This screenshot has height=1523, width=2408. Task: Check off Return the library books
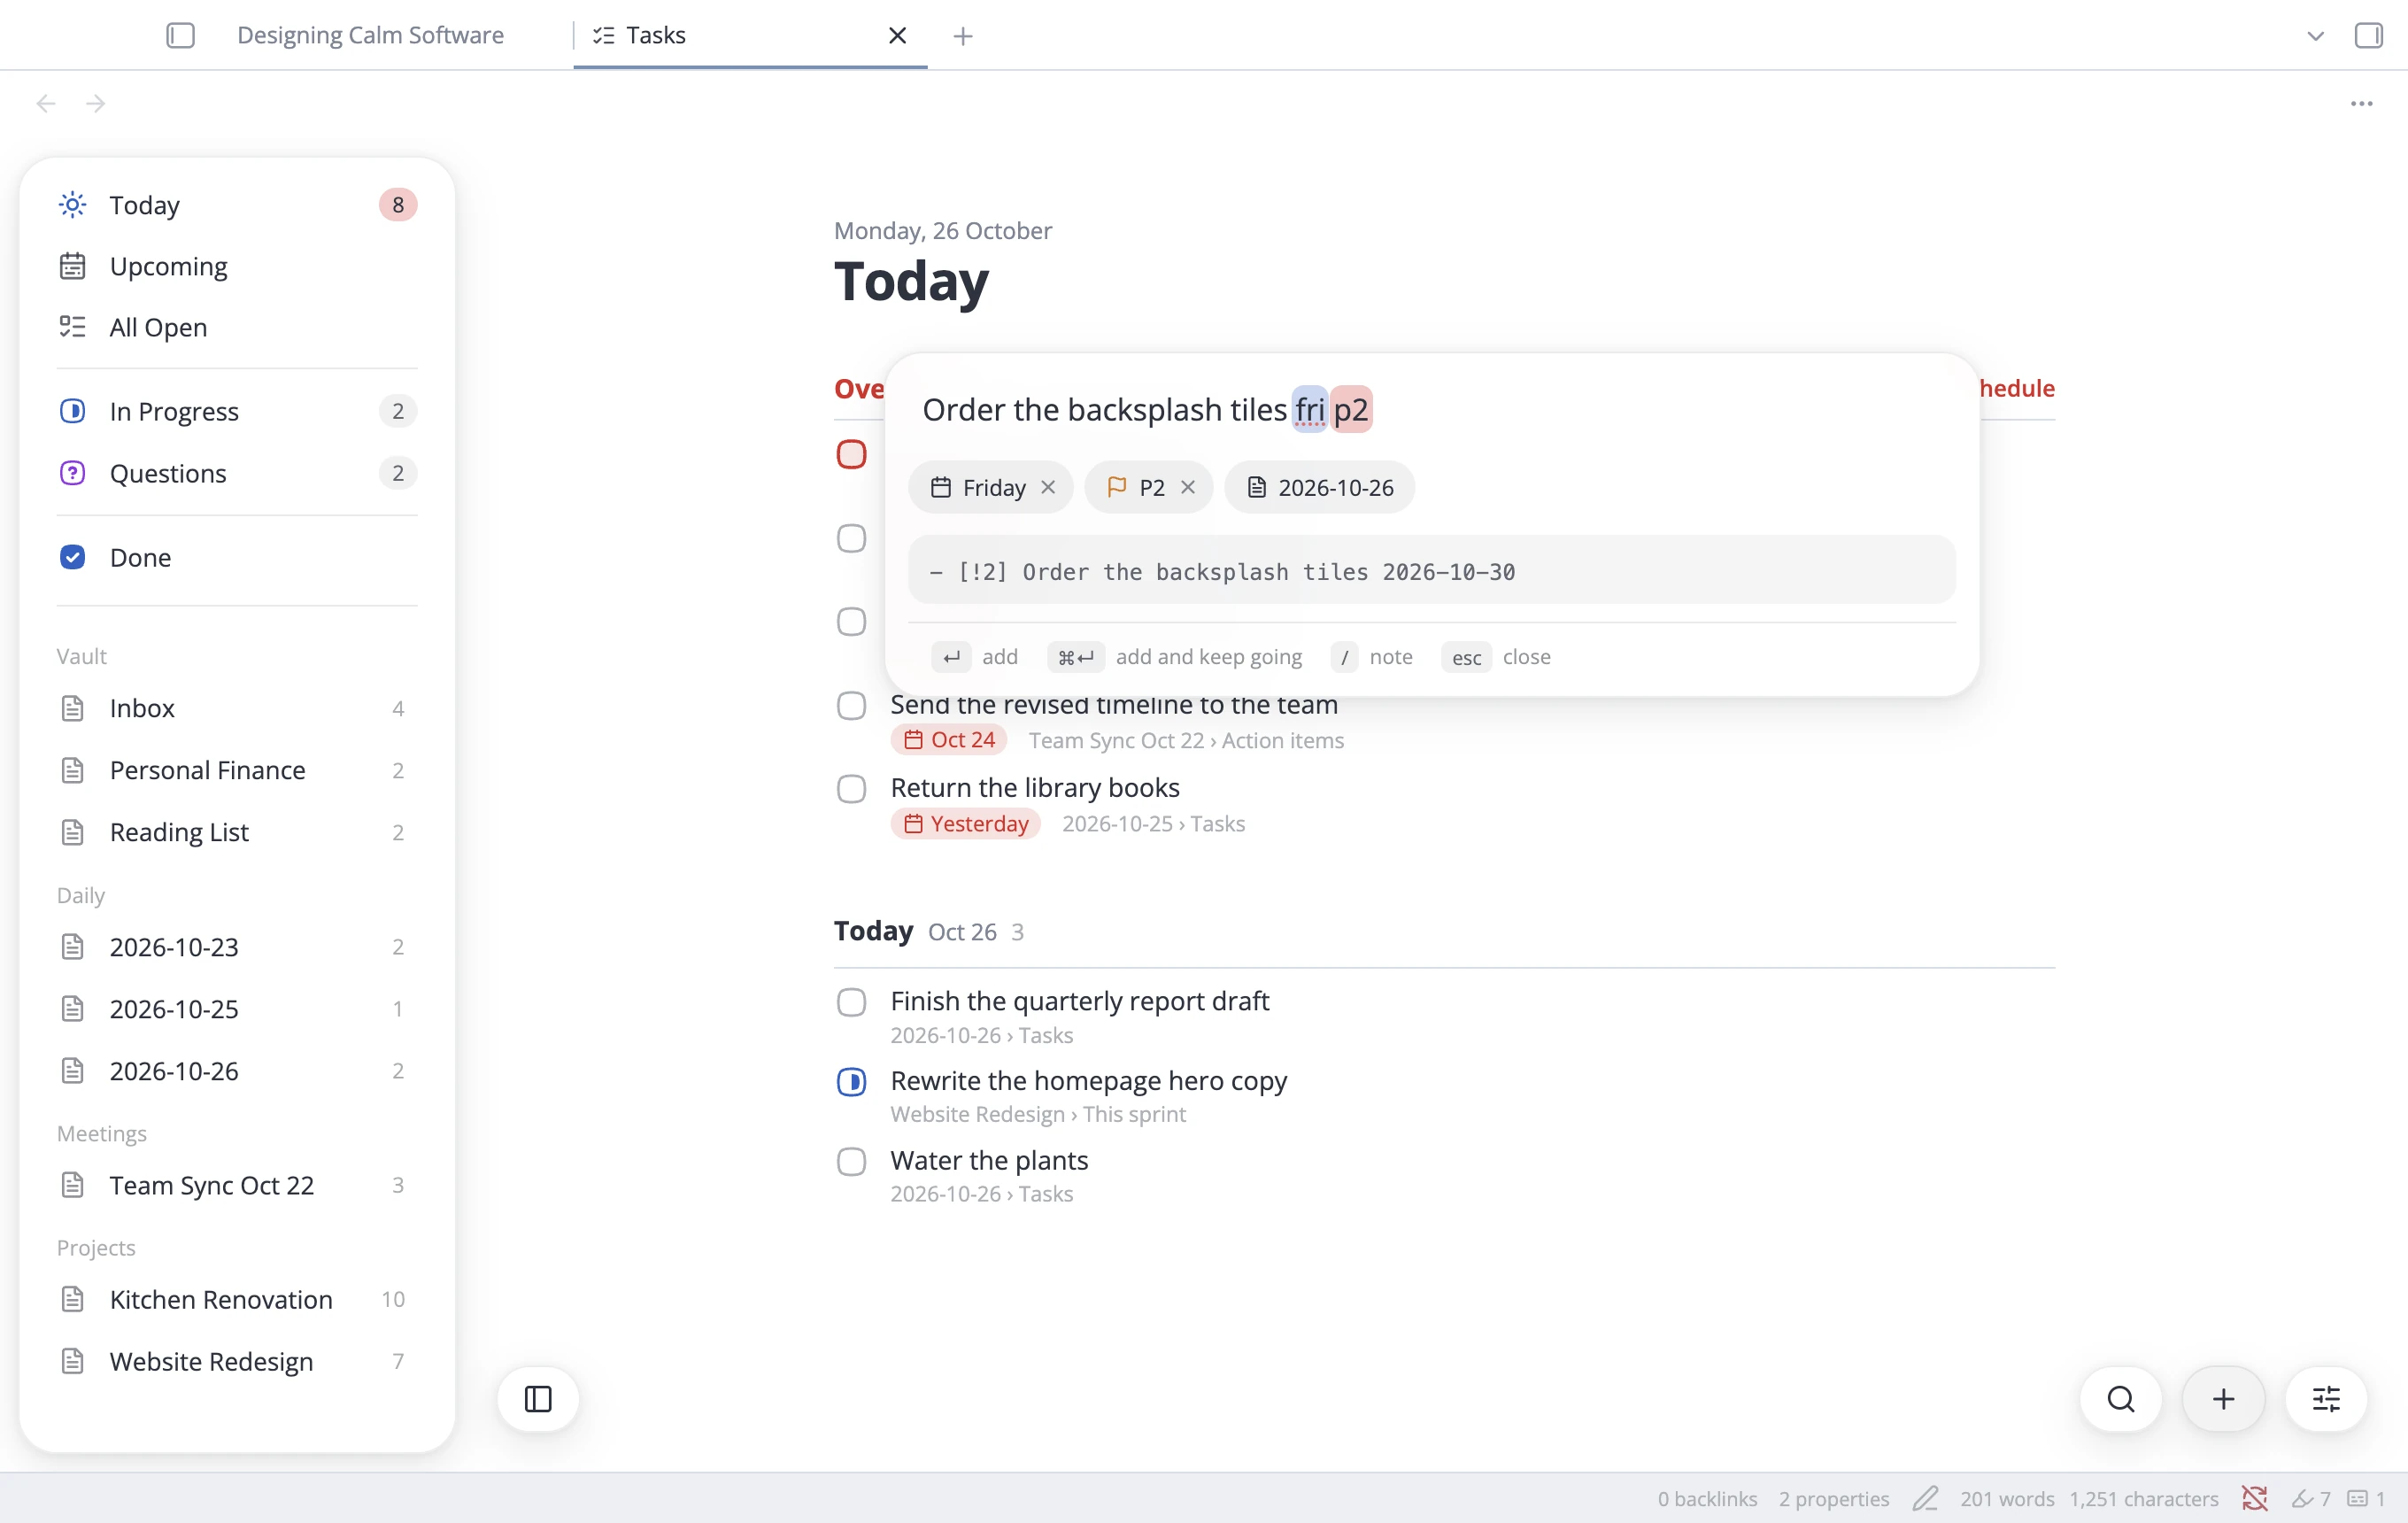point(851,789)
